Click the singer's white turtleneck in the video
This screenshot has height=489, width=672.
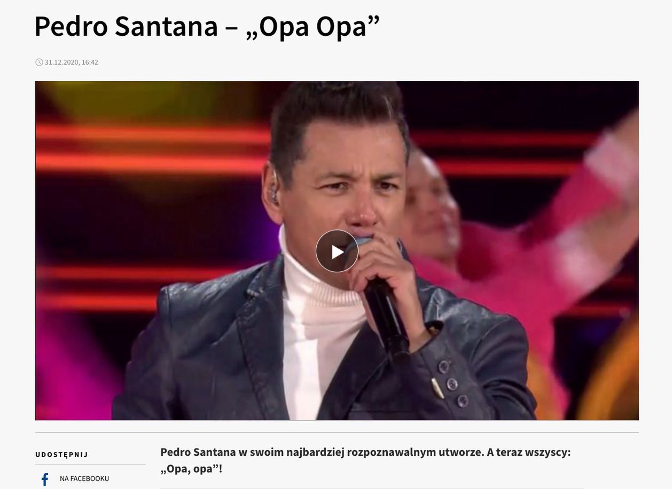(321, 320)
